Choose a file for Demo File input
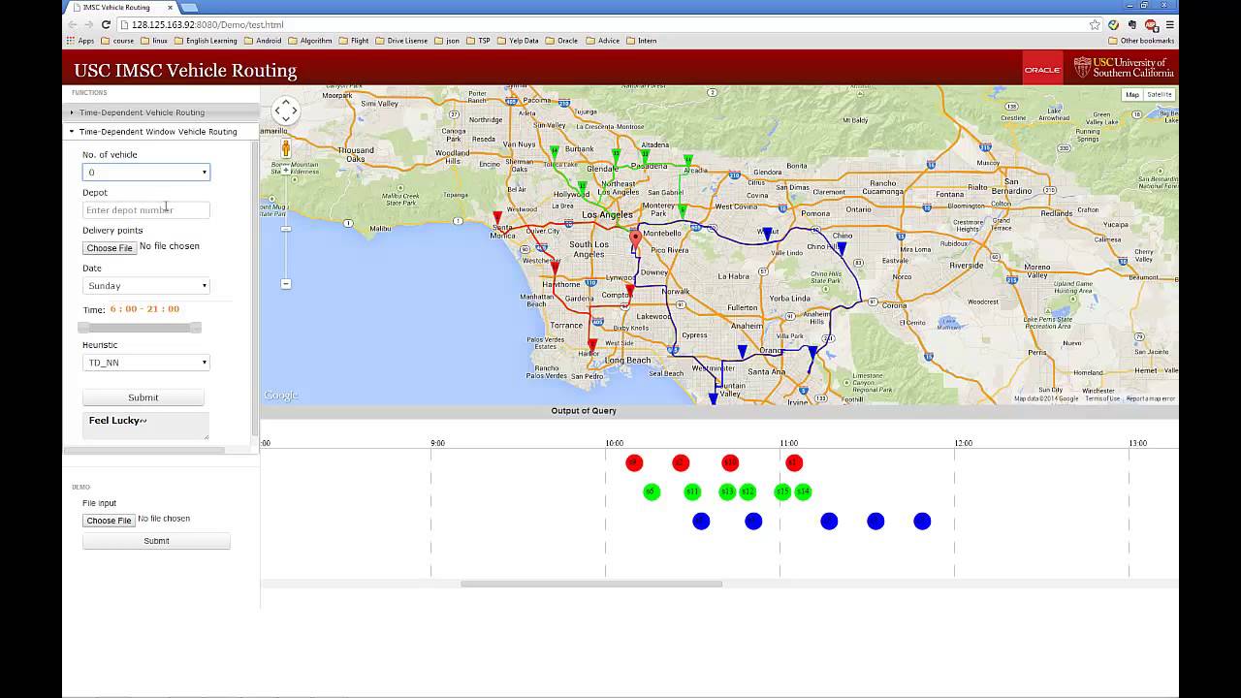 coord(109,521)
